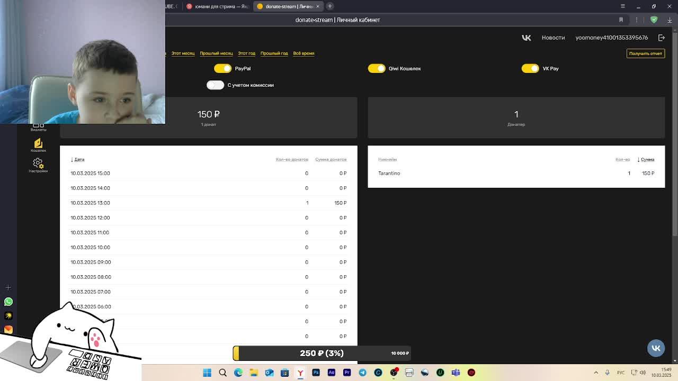Open a new browser tab with the plus
This screenshot has width=678, height=381.
tap(329, 6)
